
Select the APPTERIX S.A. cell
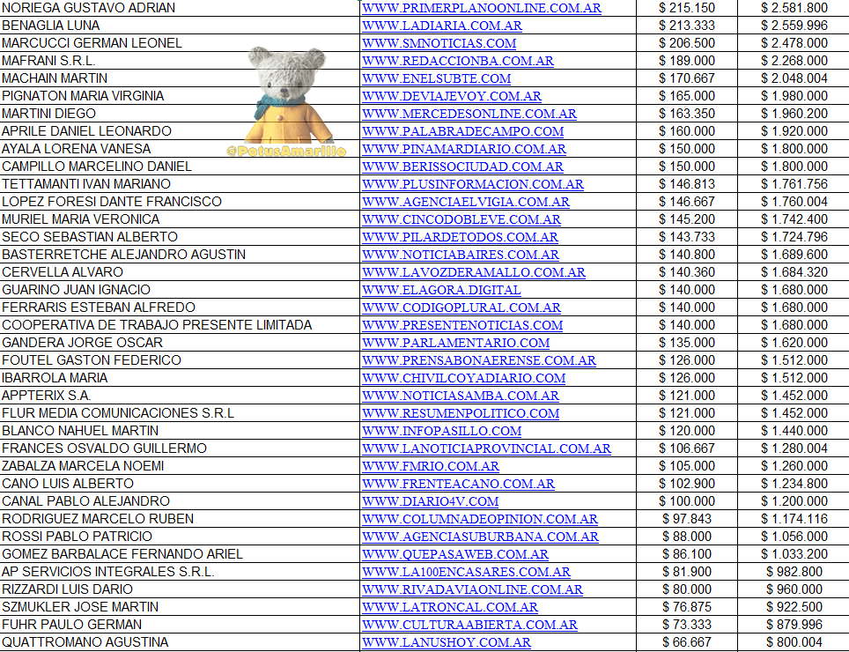click(180, 396)
